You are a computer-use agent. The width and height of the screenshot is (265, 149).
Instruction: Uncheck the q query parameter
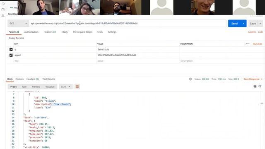(11, 50)
